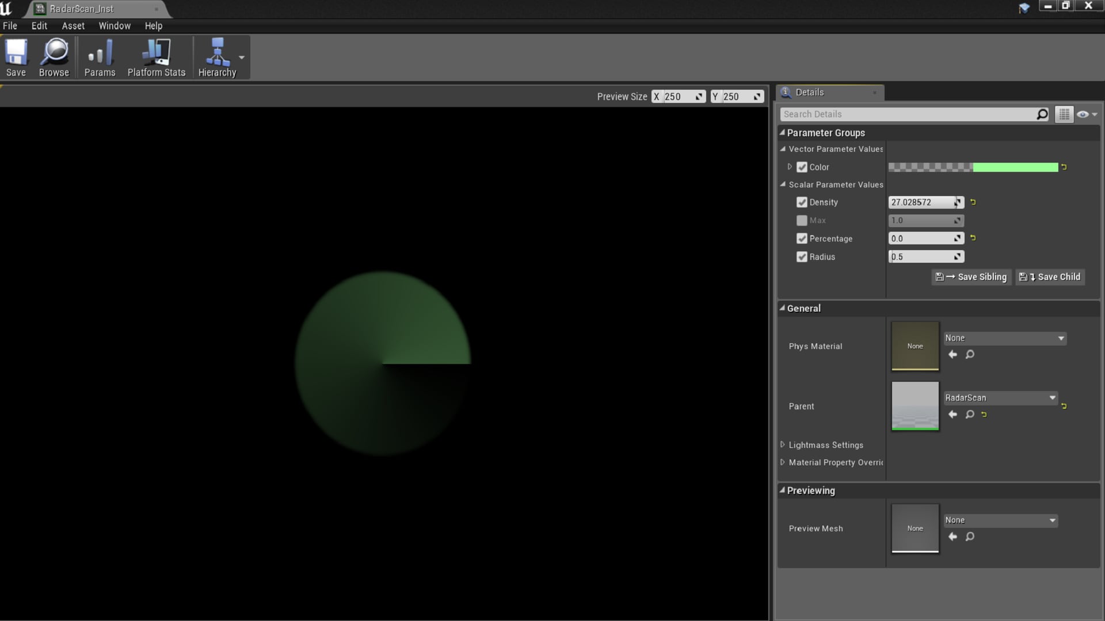1105x621 pixels.
Task: Select the Browse toolbar icon
Action: (54, 57)
